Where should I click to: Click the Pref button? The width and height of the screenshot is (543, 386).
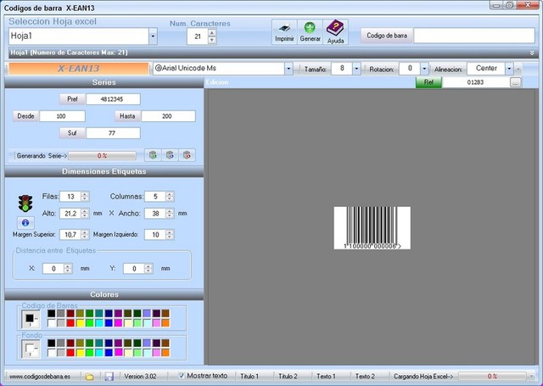(x=72, y=99)
